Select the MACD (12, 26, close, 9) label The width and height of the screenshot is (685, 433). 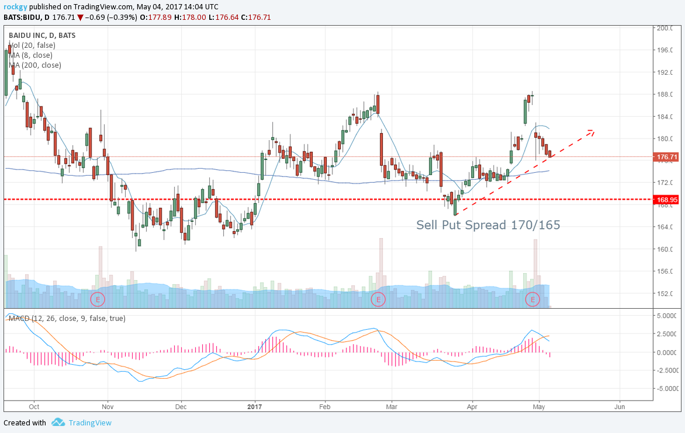click(x=67, y=319)
